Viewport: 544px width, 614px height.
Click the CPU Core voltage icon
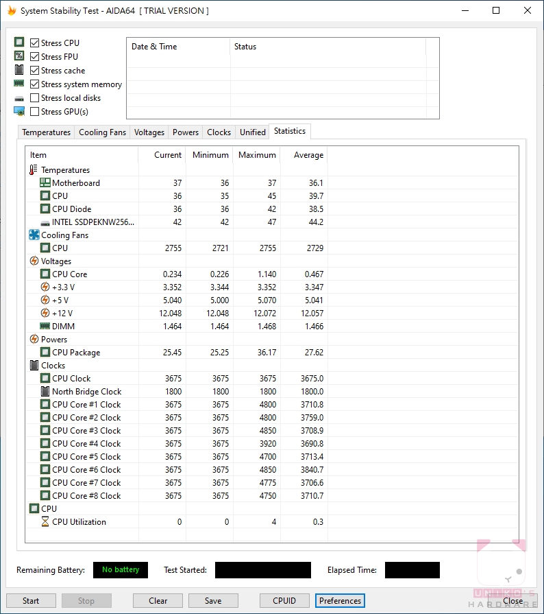click(x=45, y=274)
